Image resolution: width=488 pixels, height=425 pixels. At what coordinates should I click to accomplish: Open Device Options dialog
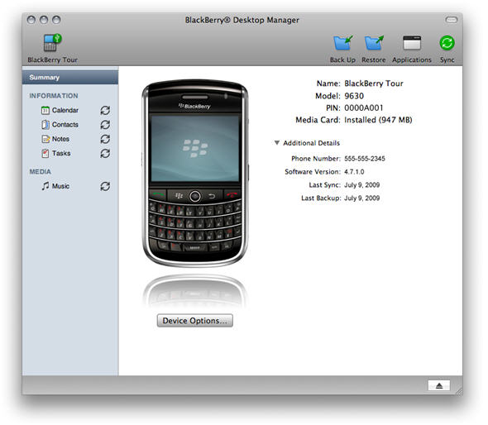[x=195, y=321]
